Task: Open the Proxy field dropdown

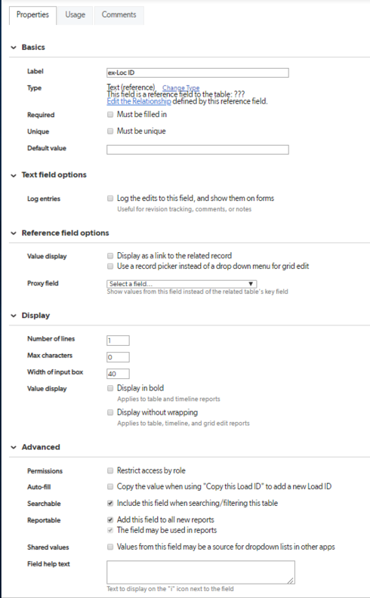Action: (x=181, y=284)
